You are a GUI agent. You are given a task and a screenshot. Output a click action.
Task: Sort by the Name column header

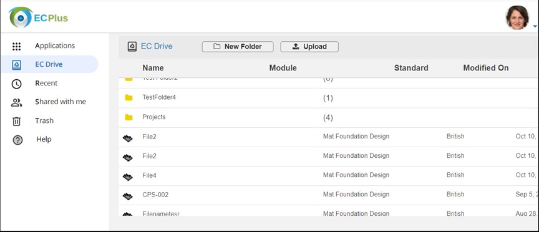(x=153, y=68)
